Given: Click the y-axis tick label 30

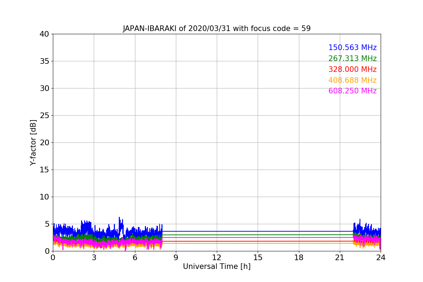Looking at the screenshot, I should [x=44, y=88].
